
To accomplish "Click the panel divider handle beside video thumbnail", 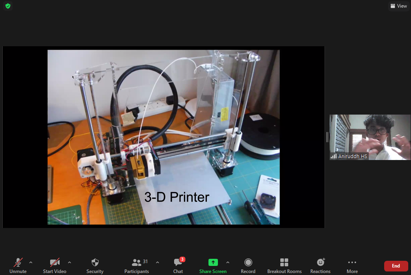I will (327, 137).
